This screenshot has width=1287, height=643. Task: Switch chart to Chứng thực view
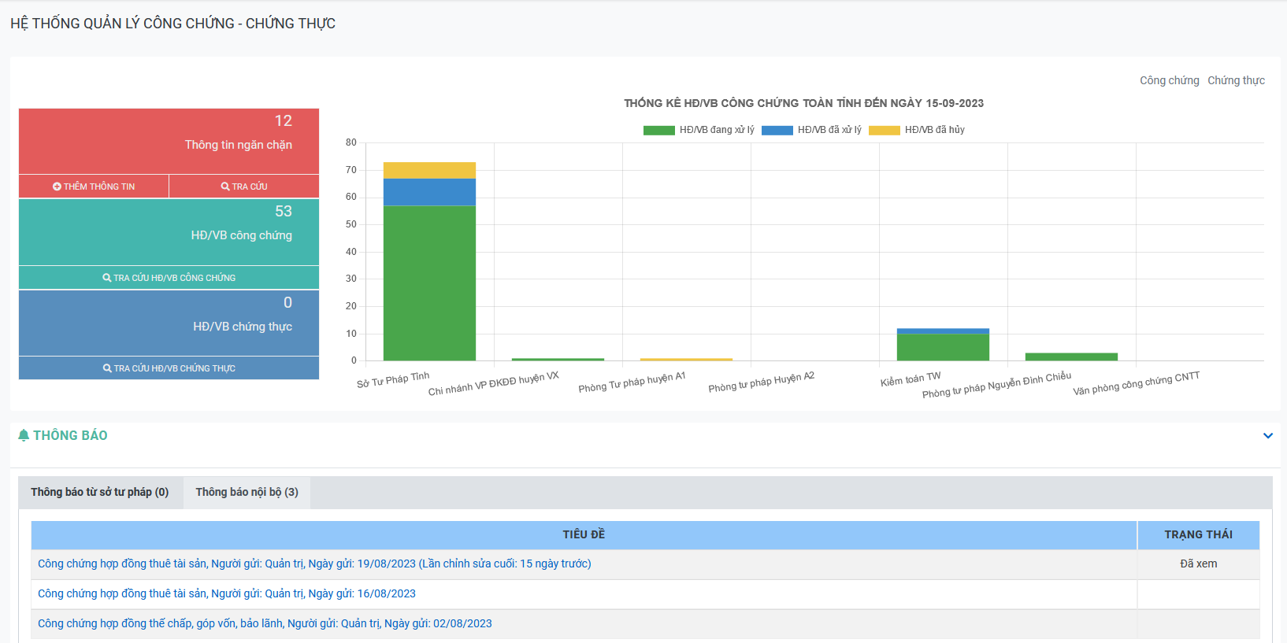(1236, 80)
